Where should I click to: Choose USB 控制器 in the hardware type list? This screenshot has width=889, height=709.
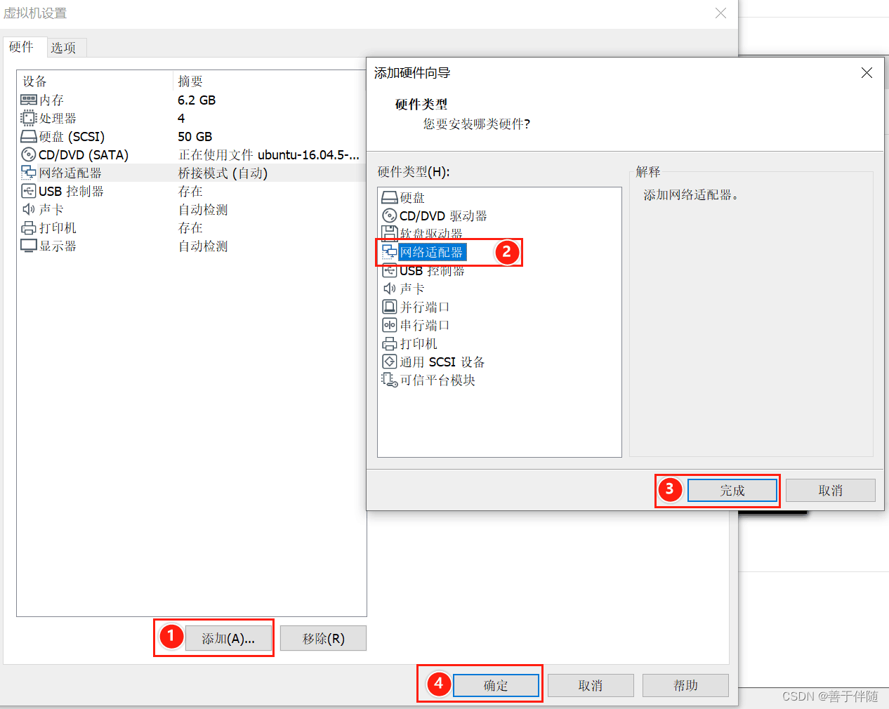pyautogui.click(x=432, y=270)
